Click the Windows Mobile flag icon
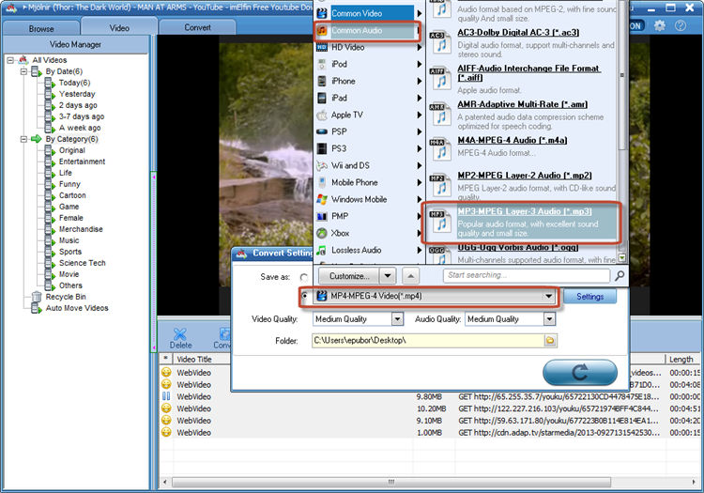This screenshot has height=493, width=704. (x=322, y=199)
